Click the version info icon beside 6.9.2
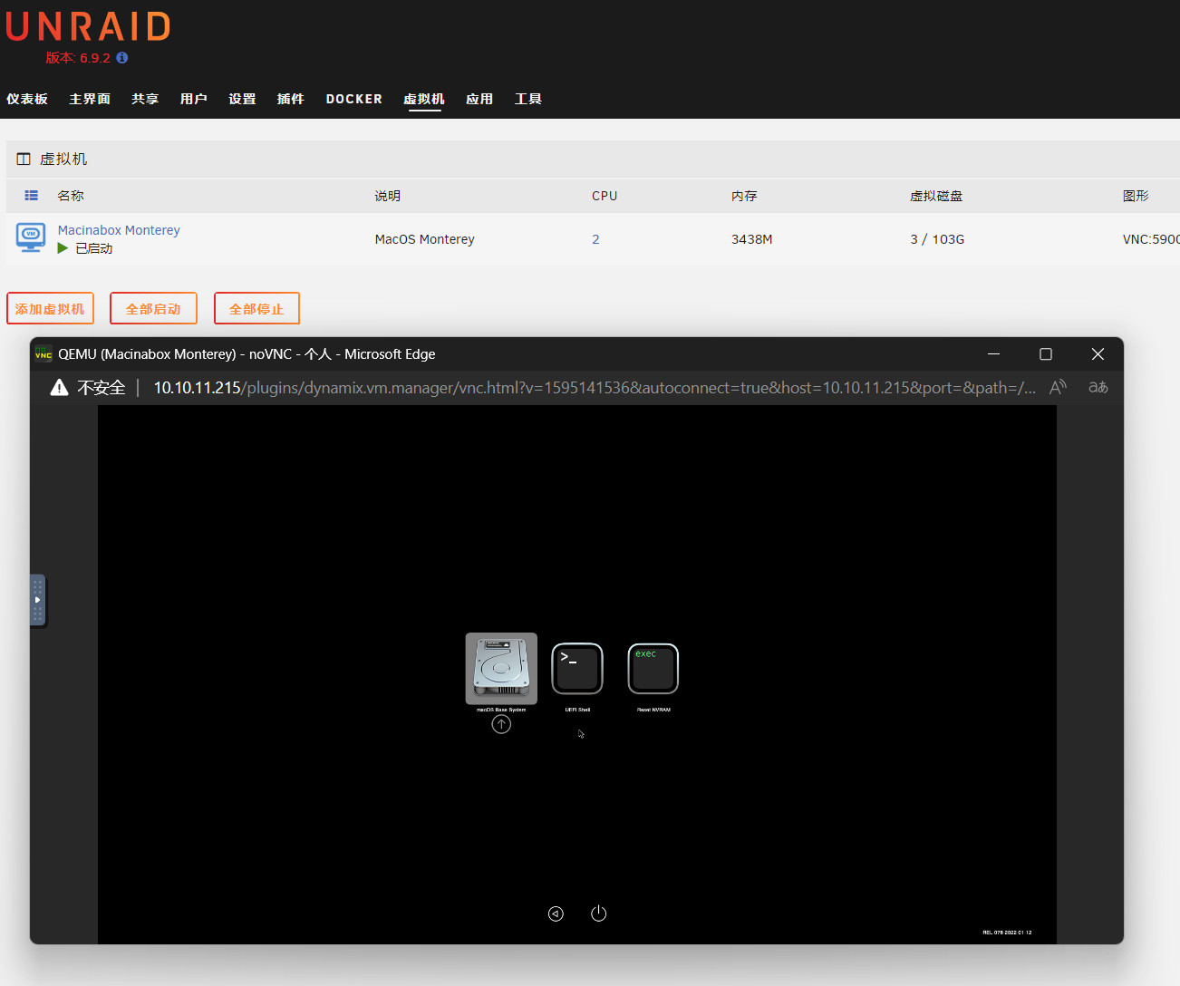Image resolution: width=1180 pixels, height=986 pixels. 122,57
